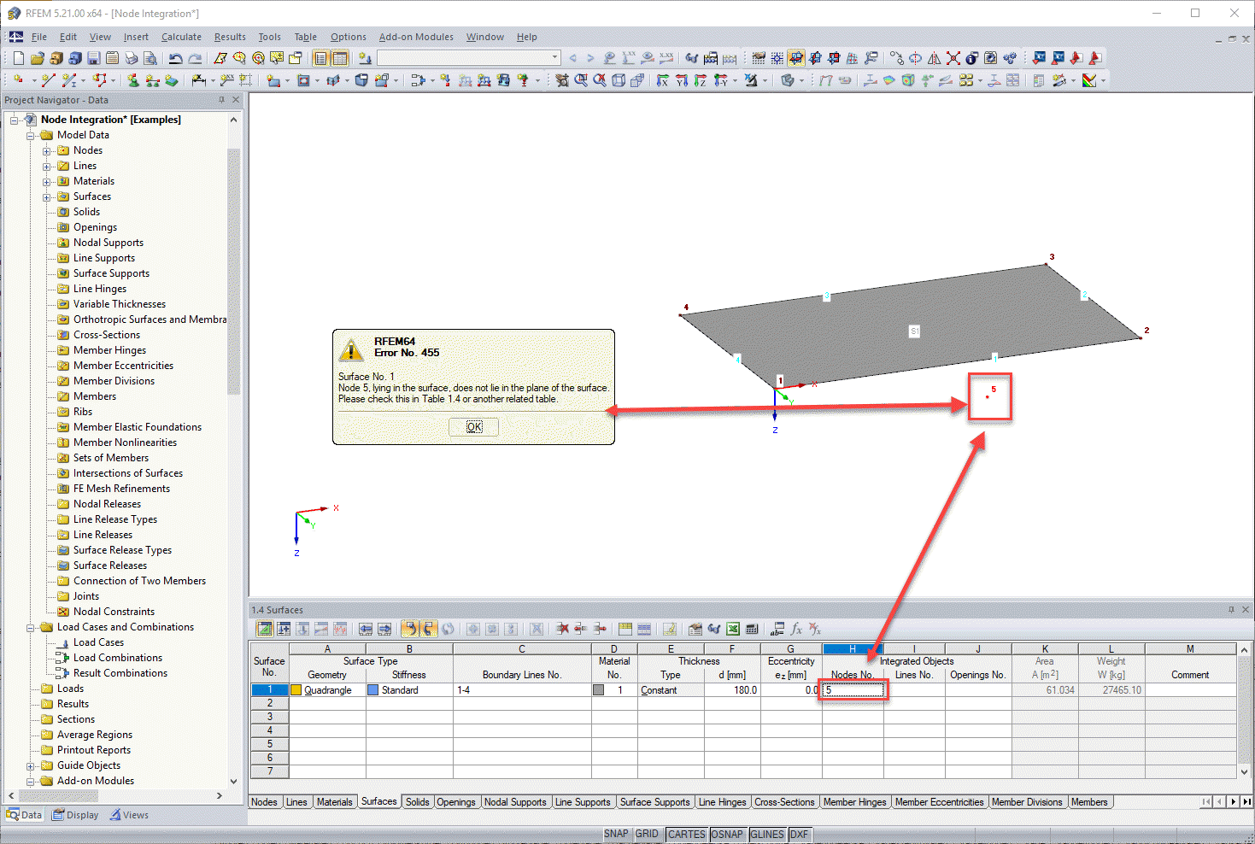
Task: Click the fx function icon in table toolbar
Action: pos(796,629)
